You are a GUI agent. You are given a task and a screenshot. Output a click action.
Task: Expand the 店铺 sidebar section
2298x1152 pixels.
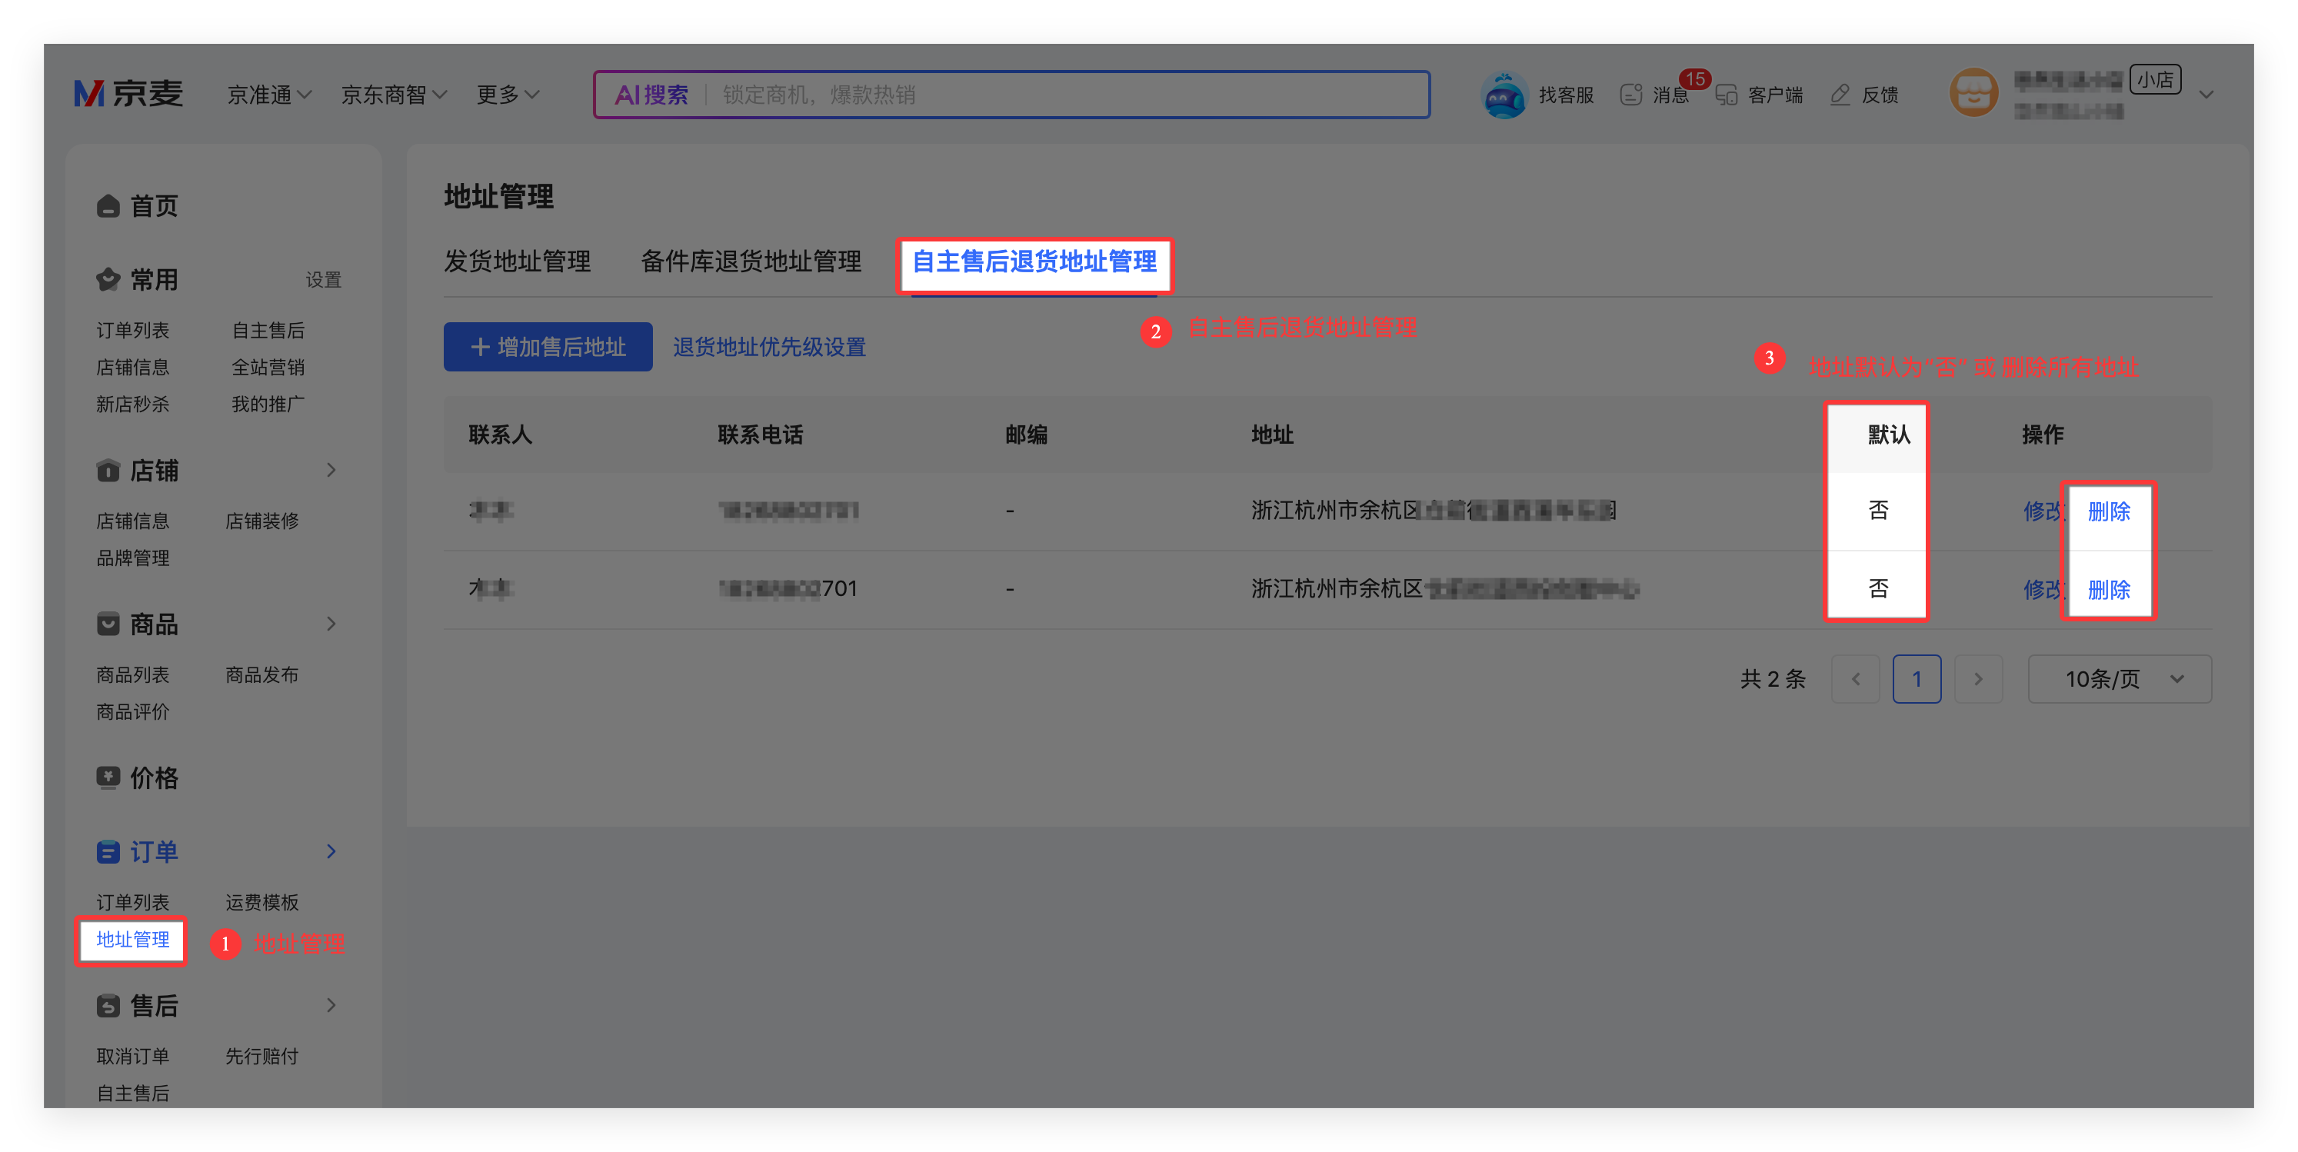coord(331,470)
